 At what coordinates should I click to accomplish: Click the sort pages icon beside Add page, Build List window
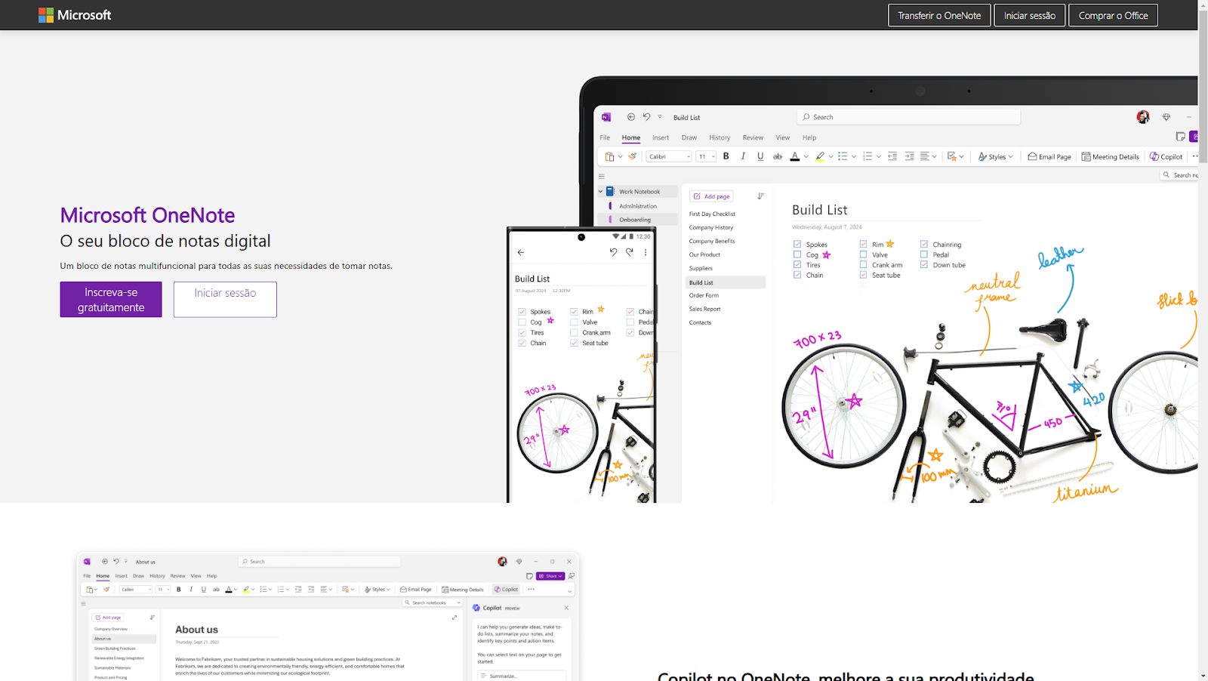760,196
